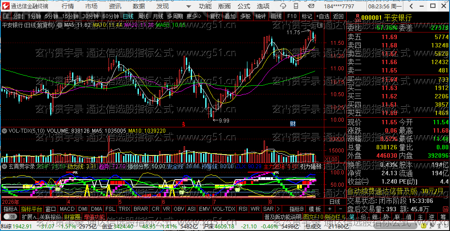450x231 pixels.
Task: Toggle the panel layout icon left of 分时
Action: 6,16
